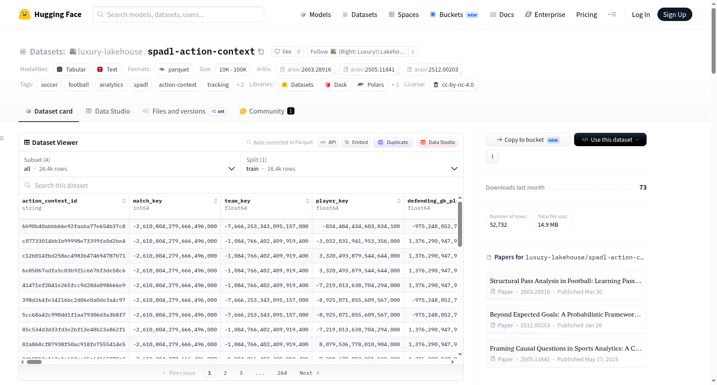Open the Polars library tag
717x385 pixels.
(x=371, y=85)
